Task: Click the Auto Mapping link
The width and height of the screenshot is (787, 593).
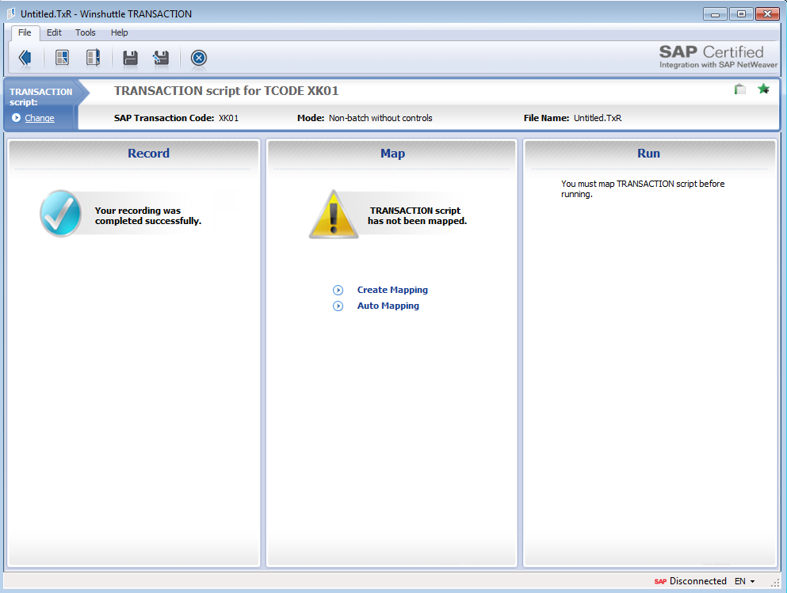Action: click(388, 306)
